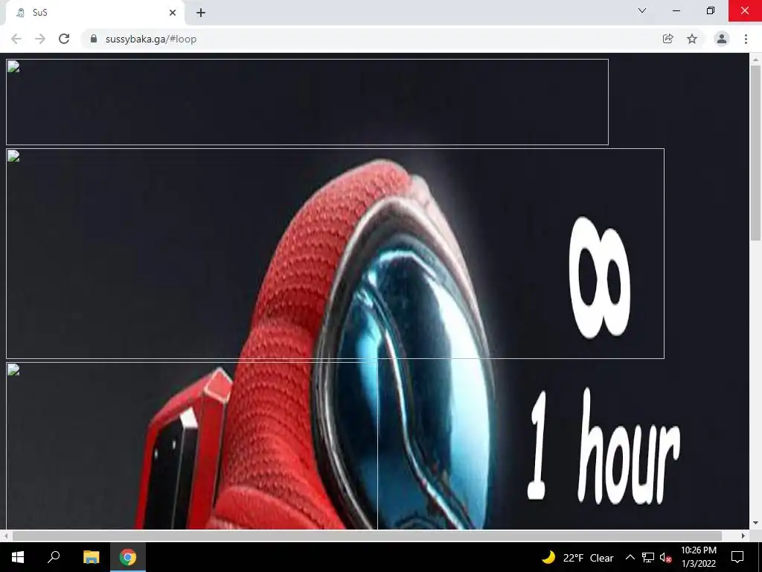
Task: Click the broken image icon in the middle frame
Action: pyautogui.click(x=13, y=156)
